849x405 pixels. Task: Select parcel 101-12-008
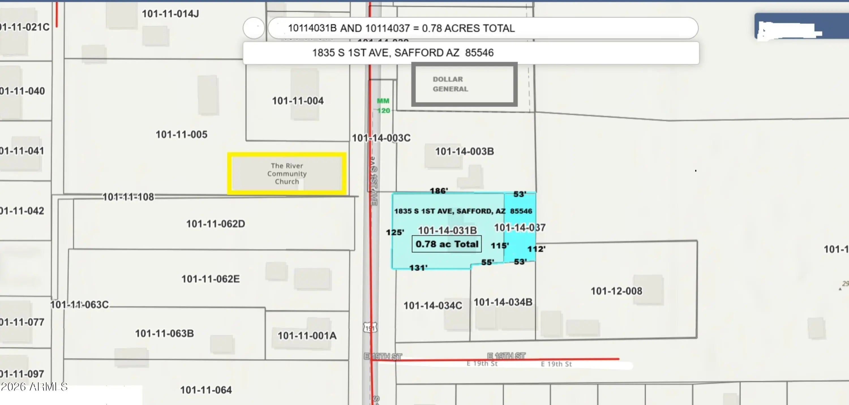coord(616,291)
